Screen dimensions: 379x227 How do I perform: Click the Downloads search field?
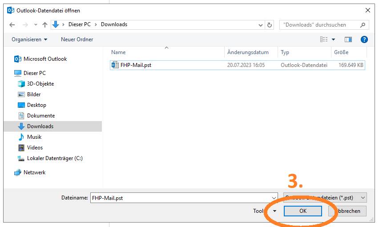point(320,25)
